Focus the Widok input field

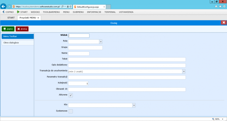(x=79, y=36)
